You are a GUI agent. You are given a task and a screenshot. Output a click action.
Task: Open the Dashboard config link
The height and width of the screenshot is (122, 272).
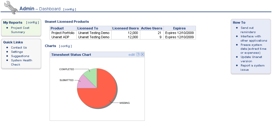tap(70, 9)
